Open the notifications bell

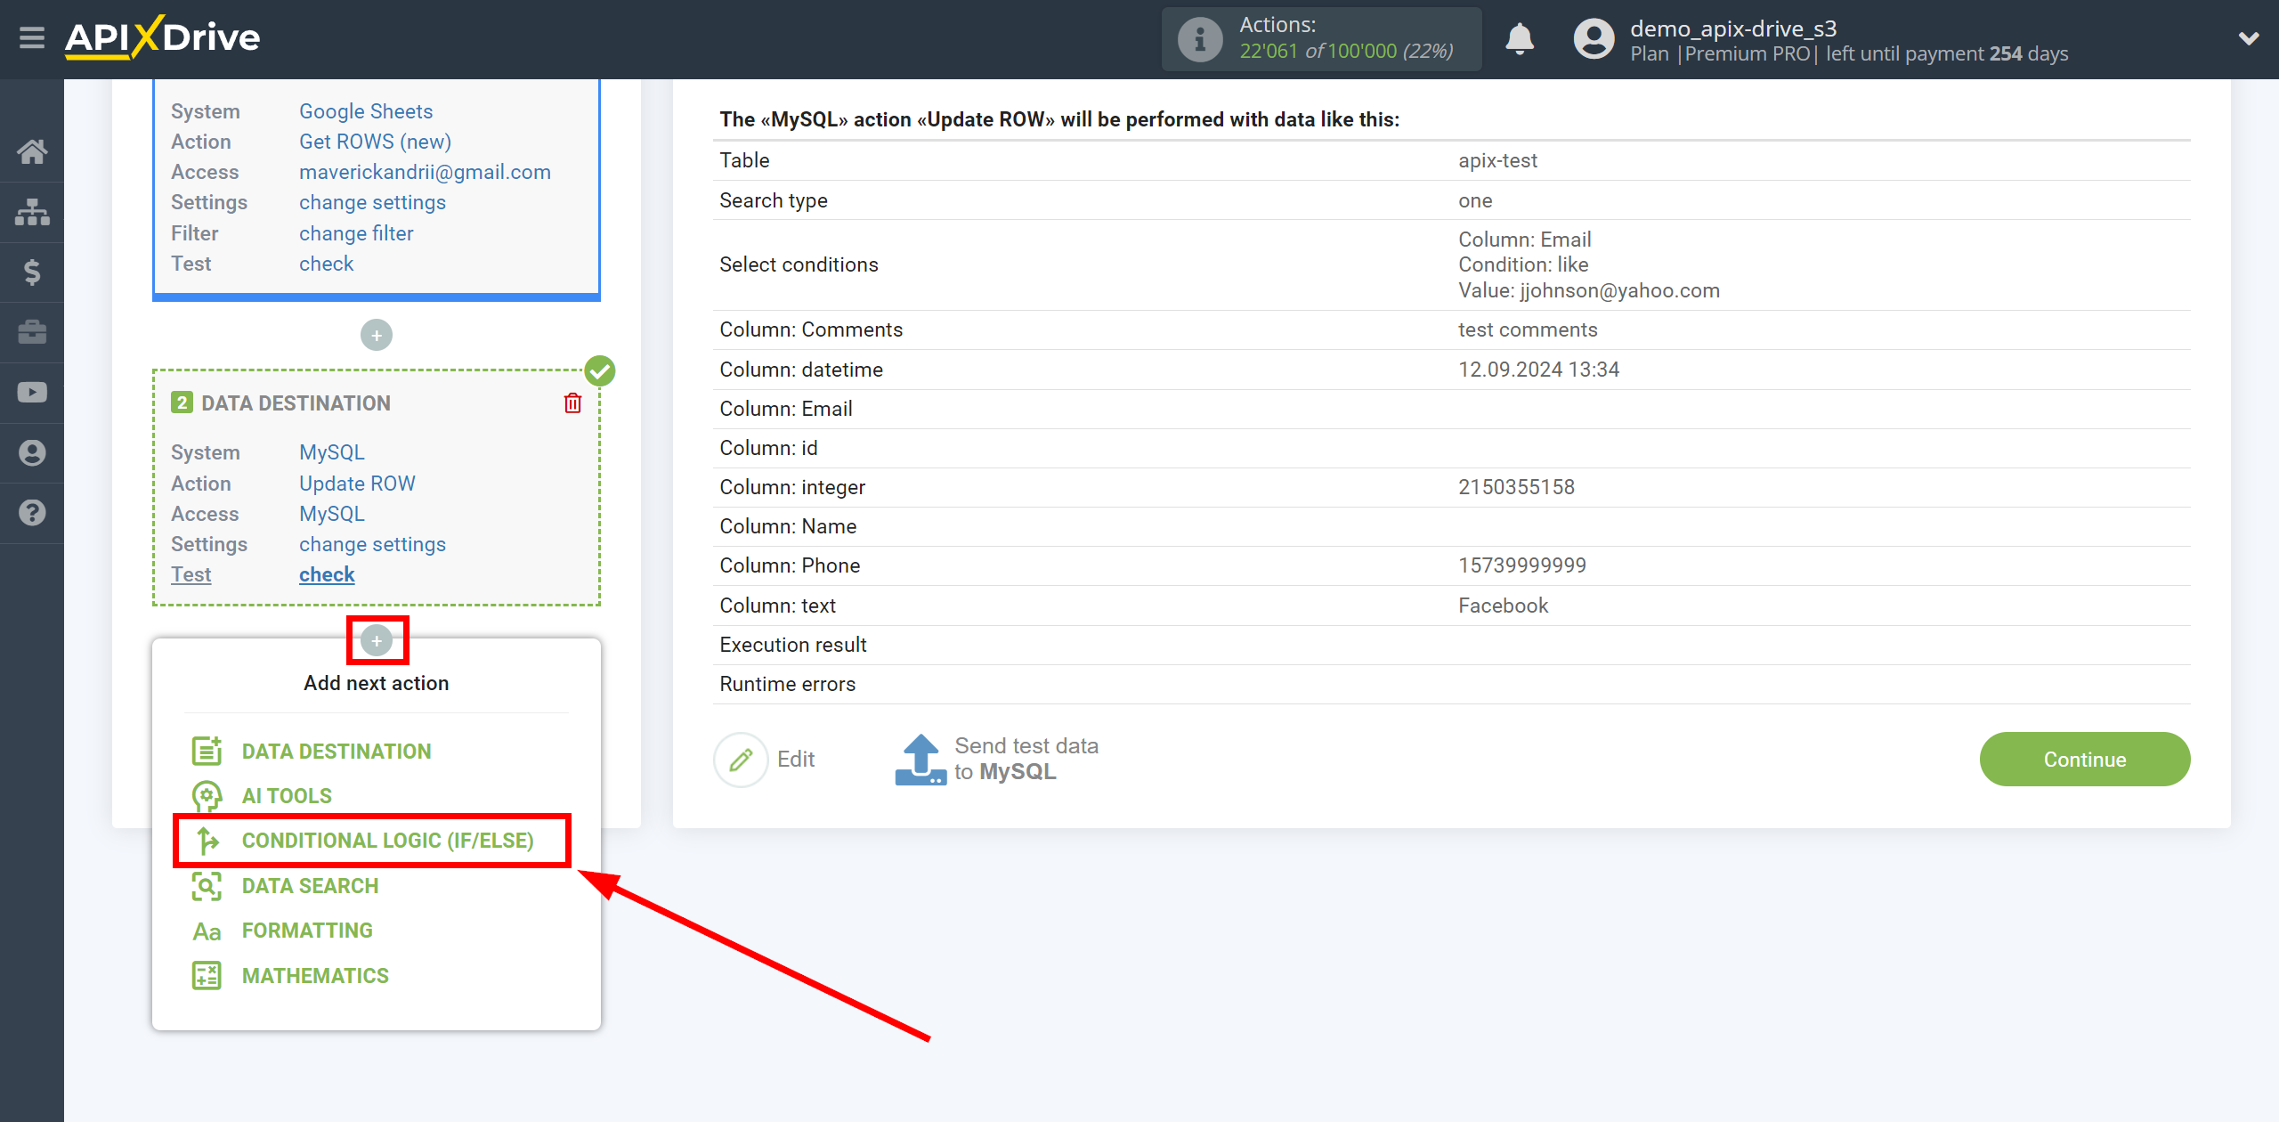[x=1520, y=39]
